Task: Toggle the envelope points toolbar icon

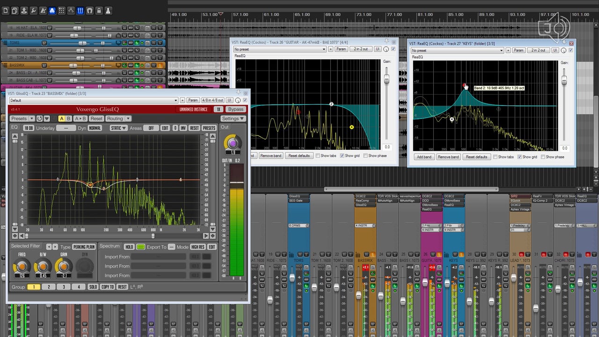Action: 71,10
